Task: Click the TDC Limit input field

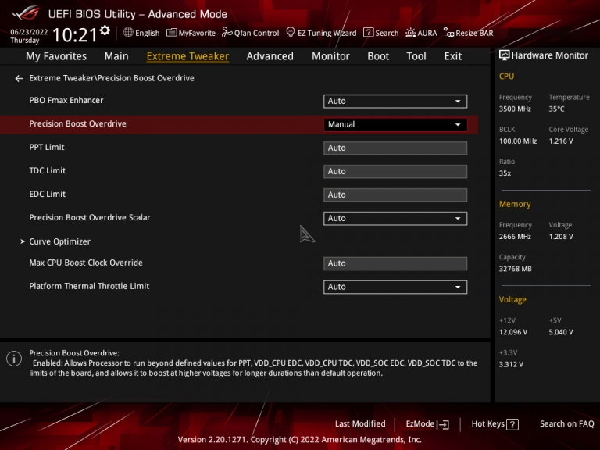Action: point(395,171)
